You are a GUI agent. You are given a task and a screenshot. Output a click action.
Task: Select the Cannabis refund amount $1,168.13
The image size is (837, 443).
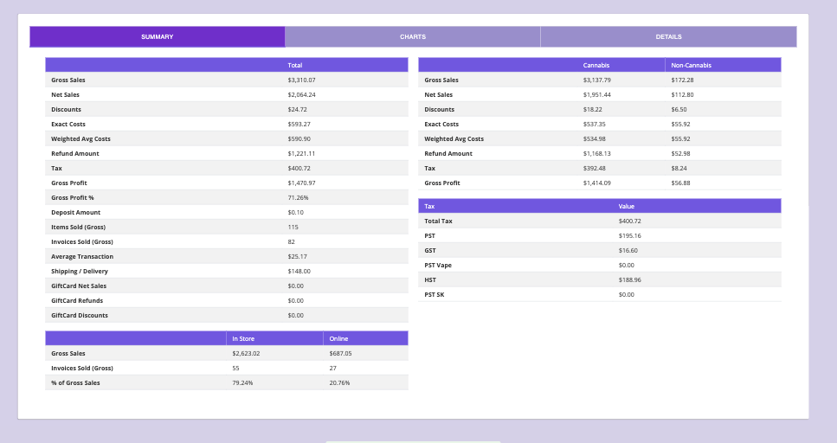(x=596, y=153)
